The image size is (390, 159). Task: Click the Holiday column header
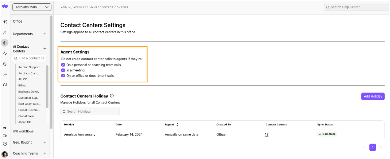point(69,124)
